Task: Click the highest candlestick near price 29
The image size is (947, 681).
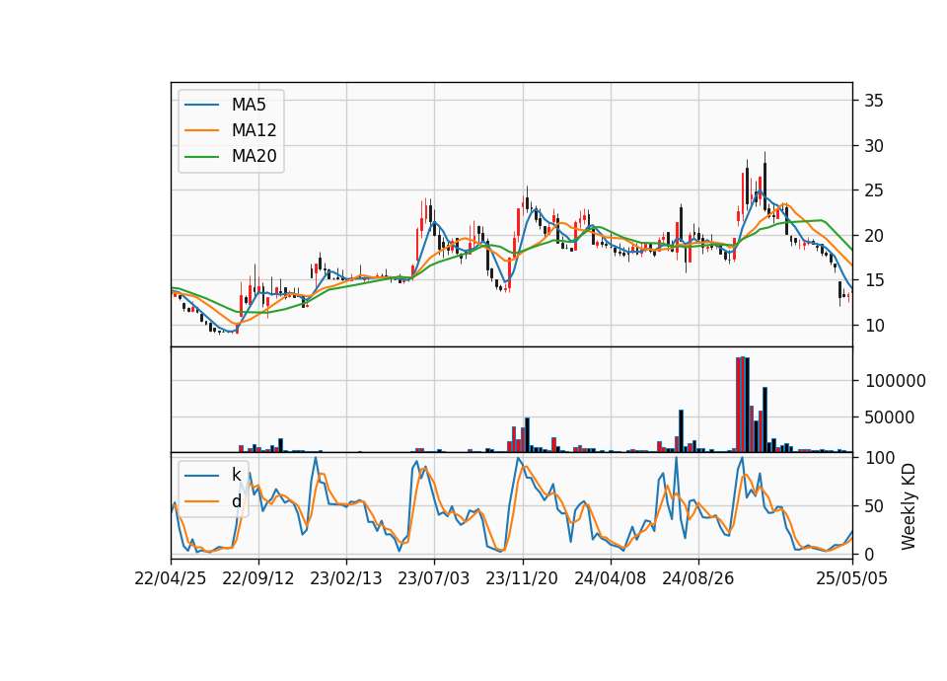Action: click(765, 182)
